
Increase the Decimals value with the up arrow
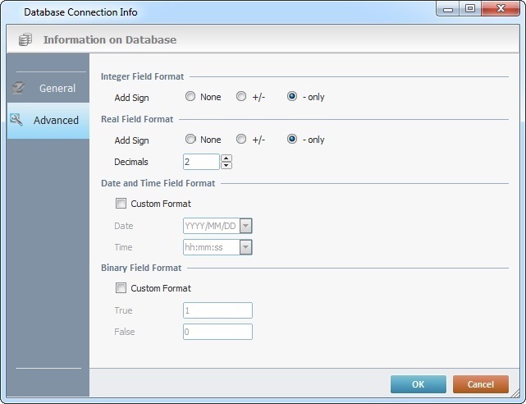226,158
